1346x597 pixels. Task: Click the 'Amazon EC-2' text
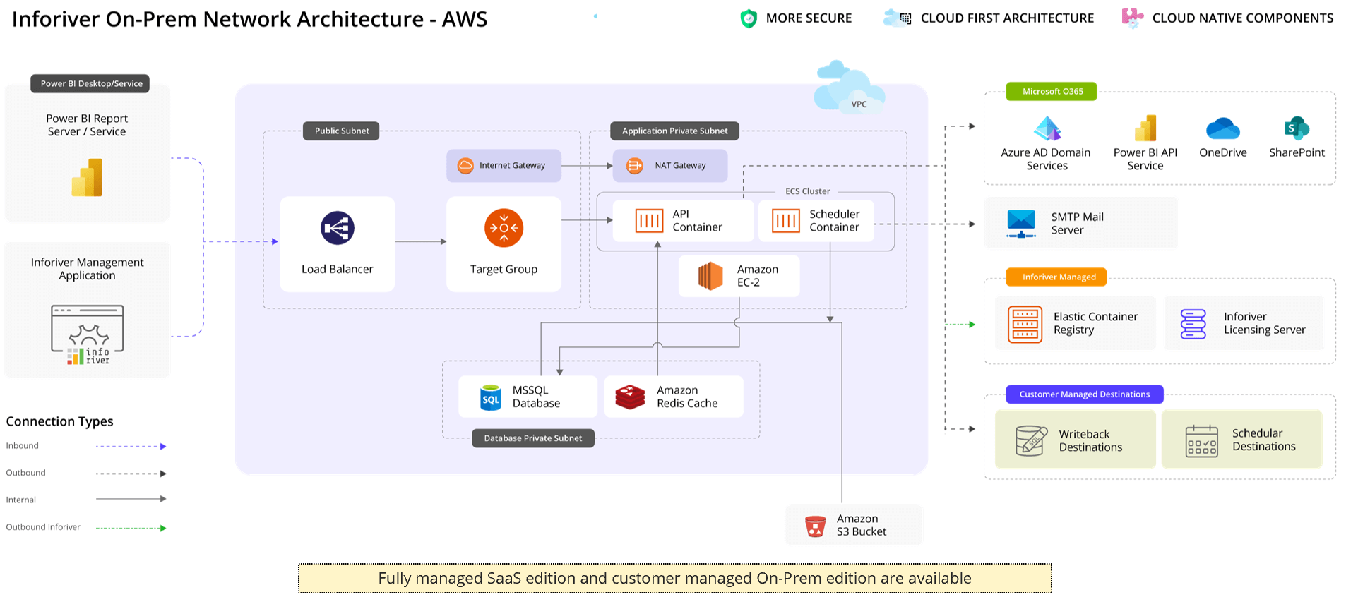[x=757, y=276]
